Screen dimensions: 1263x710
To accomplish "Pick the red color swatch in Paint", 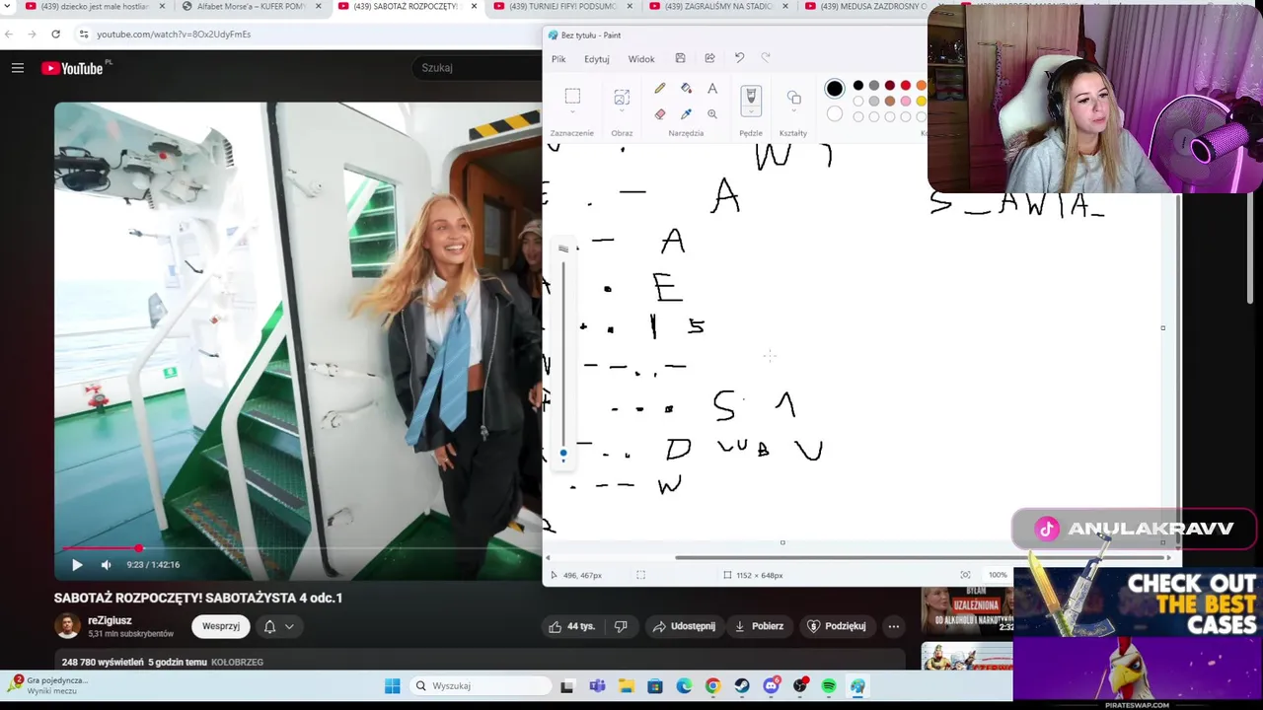I will click(905, 86).
